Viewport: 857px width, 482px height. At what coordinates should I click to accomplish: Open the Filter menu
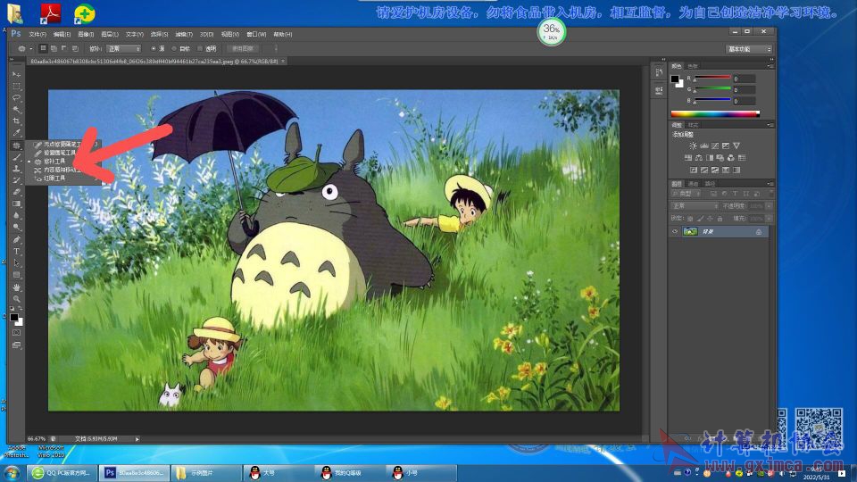click(184, 35)
